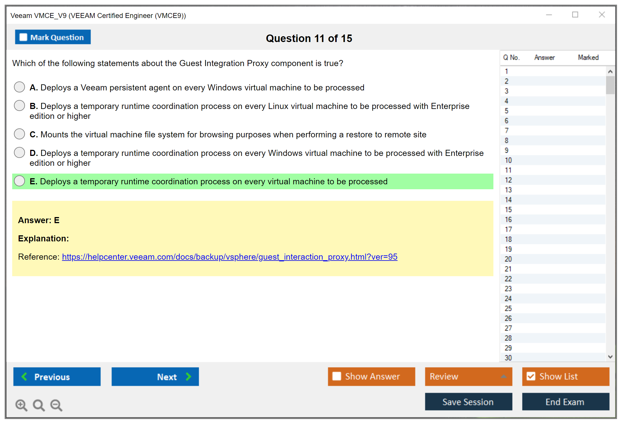Minimize the exam window
624x426 pixels.
[549, 15]
